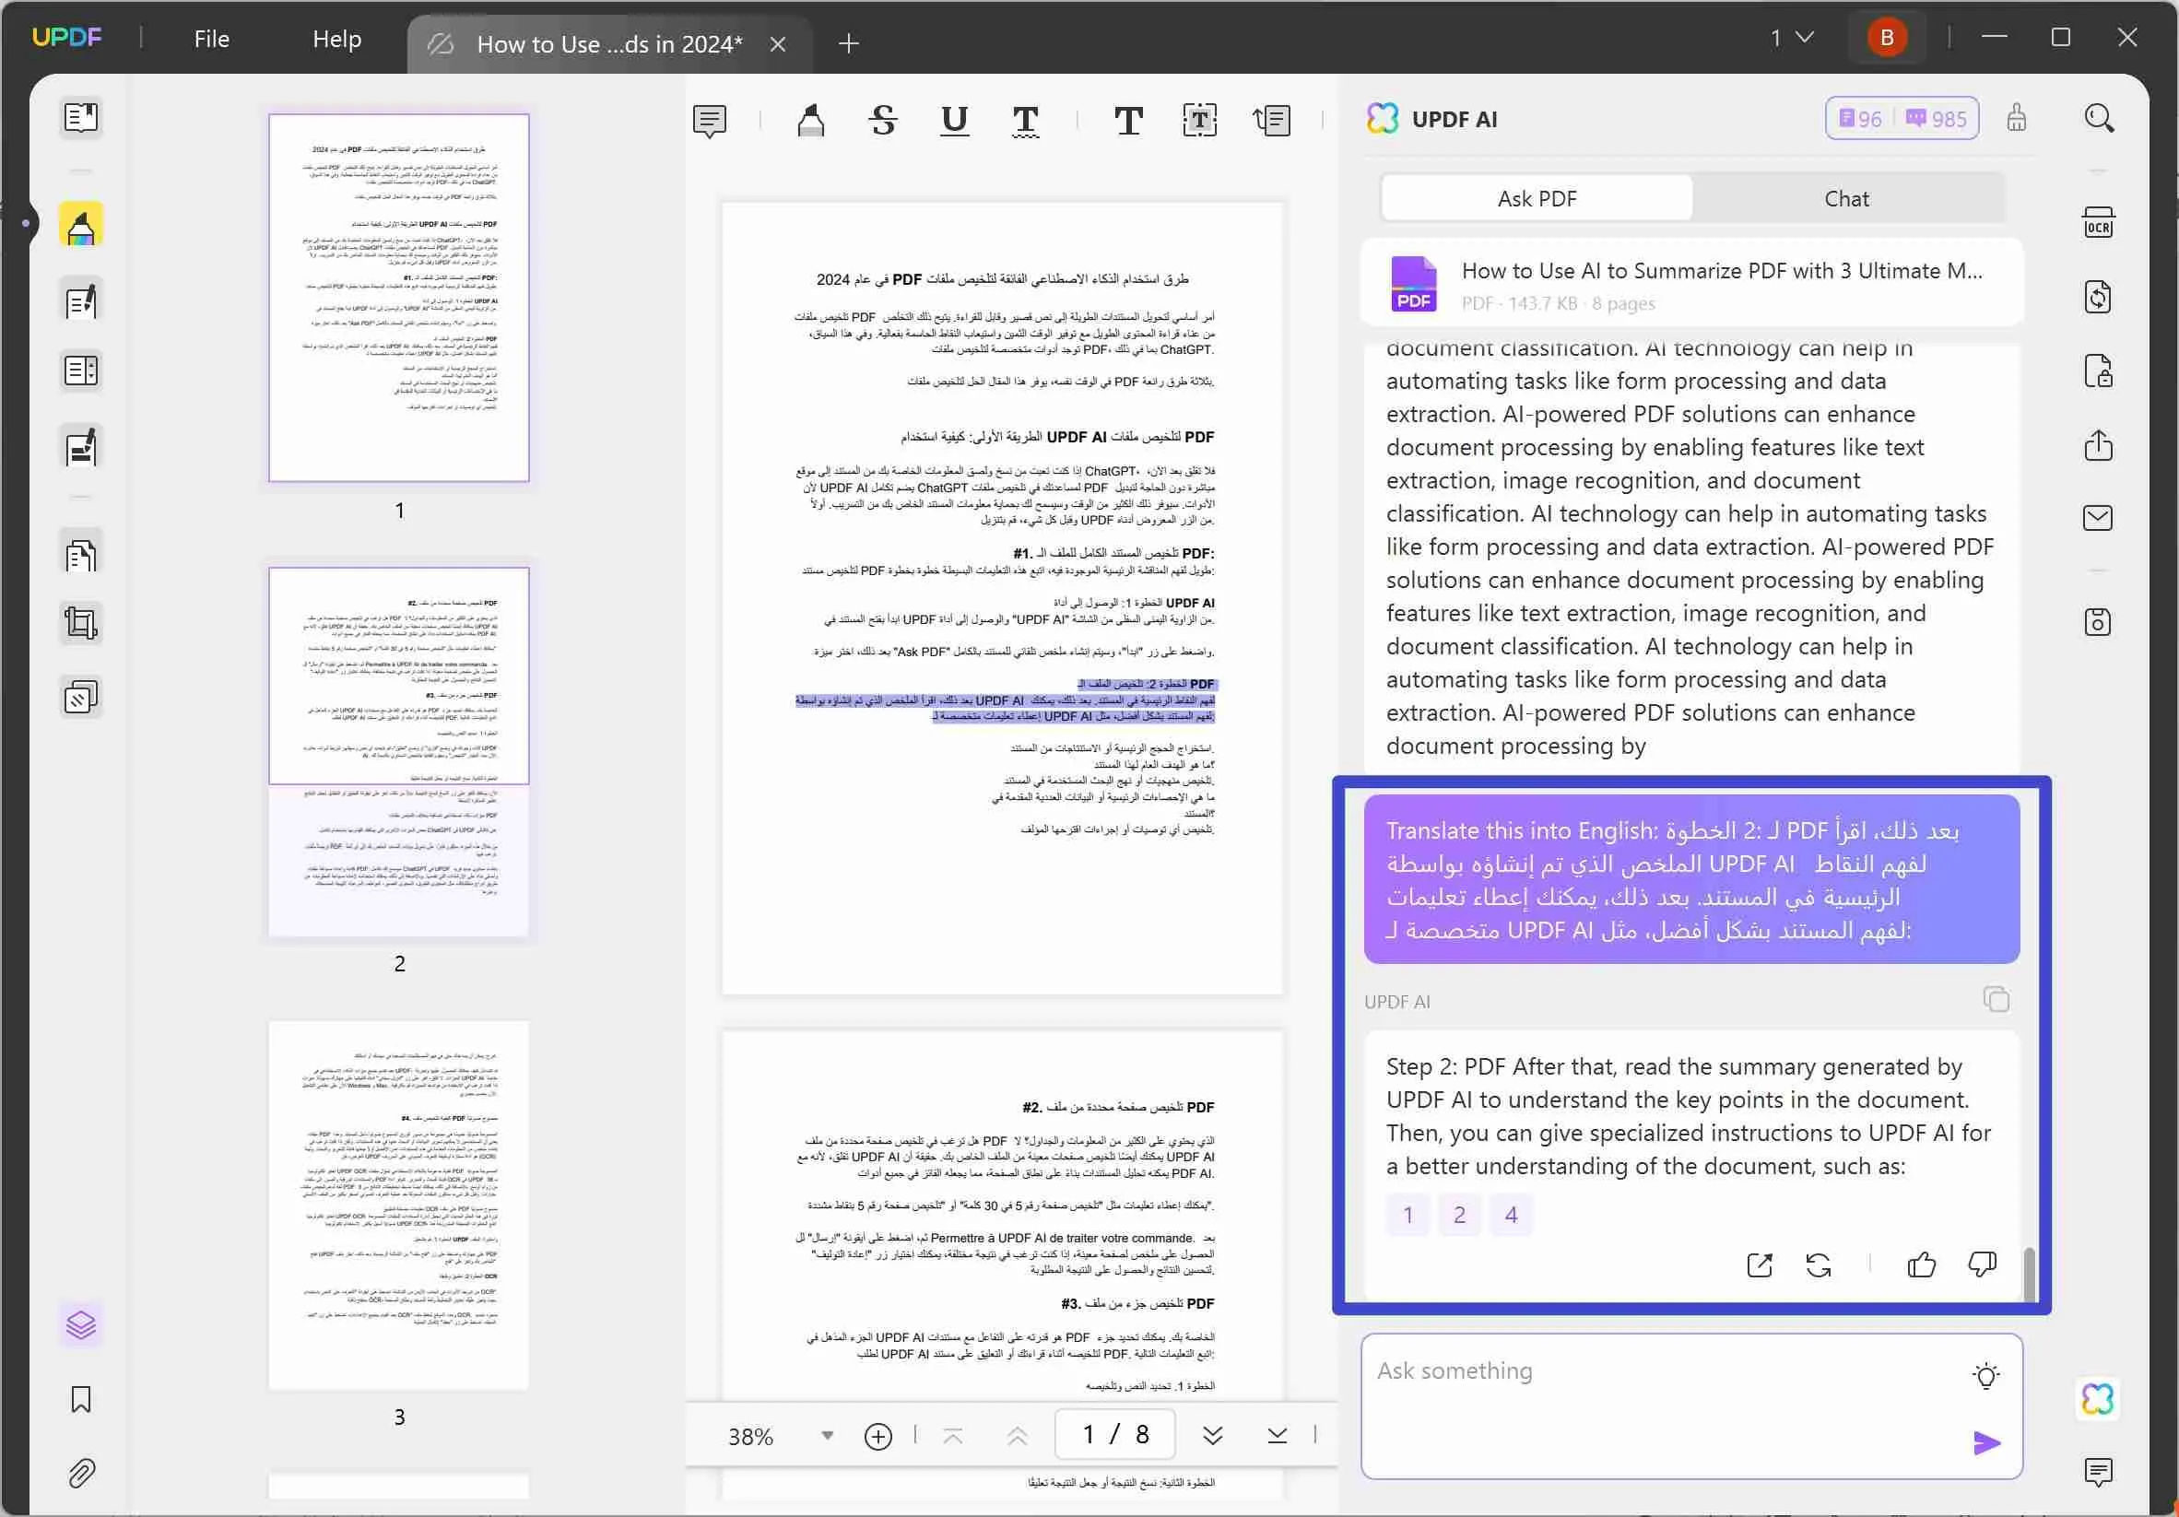The width and height of the screenshot is (2179, 1517).
Task: Switch to the Ask PDF tab
Action: coord(1537,197)
